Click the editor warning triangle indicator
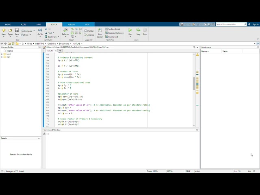260x195 pixels. 197,54
